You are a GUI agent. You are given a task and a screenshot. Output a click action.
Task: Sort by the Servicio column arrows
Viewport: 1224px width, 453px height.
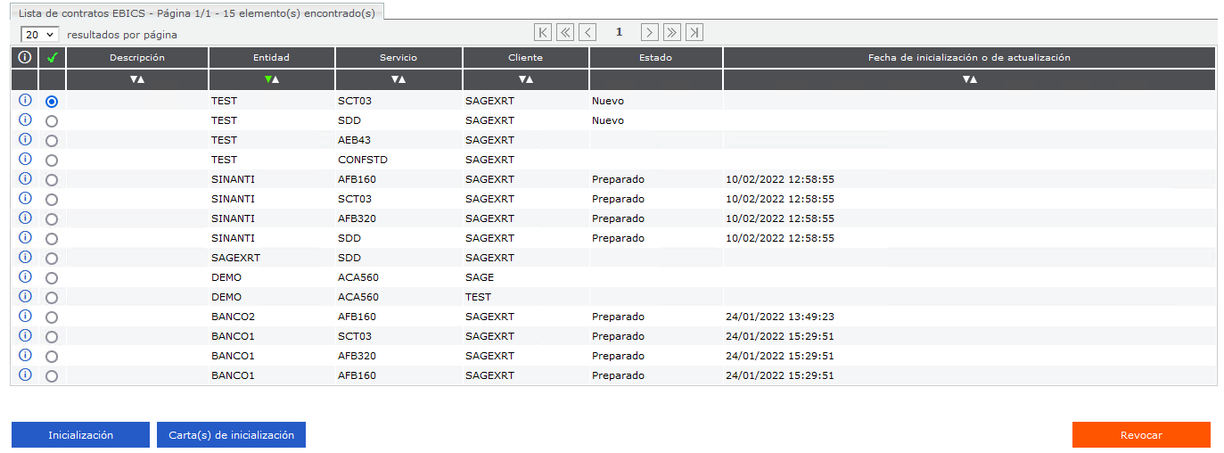(x=398, y=80)
